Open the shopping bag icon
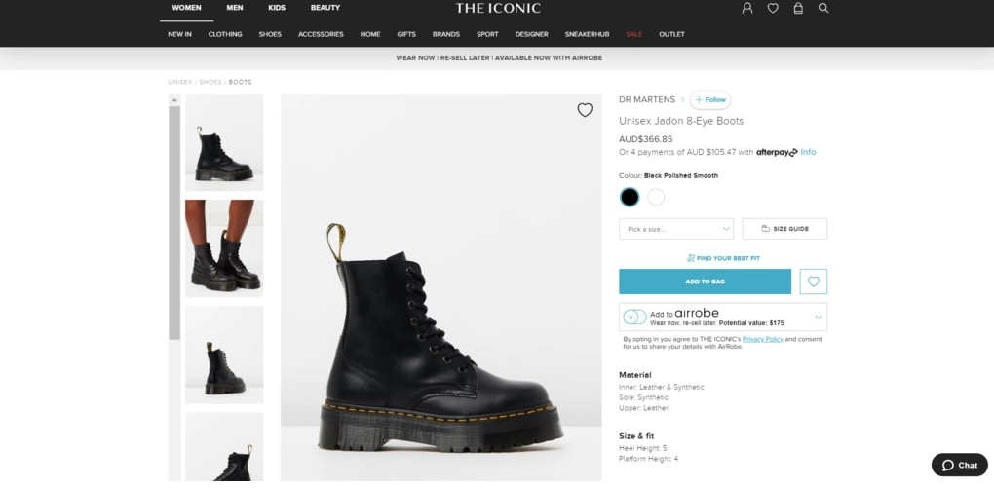This screenshot has height=488, width=994. [x=798, y=8]
